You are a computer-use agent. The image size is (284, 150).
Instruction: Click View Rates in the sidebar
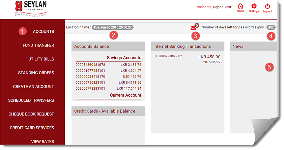(x=42, y=142)
